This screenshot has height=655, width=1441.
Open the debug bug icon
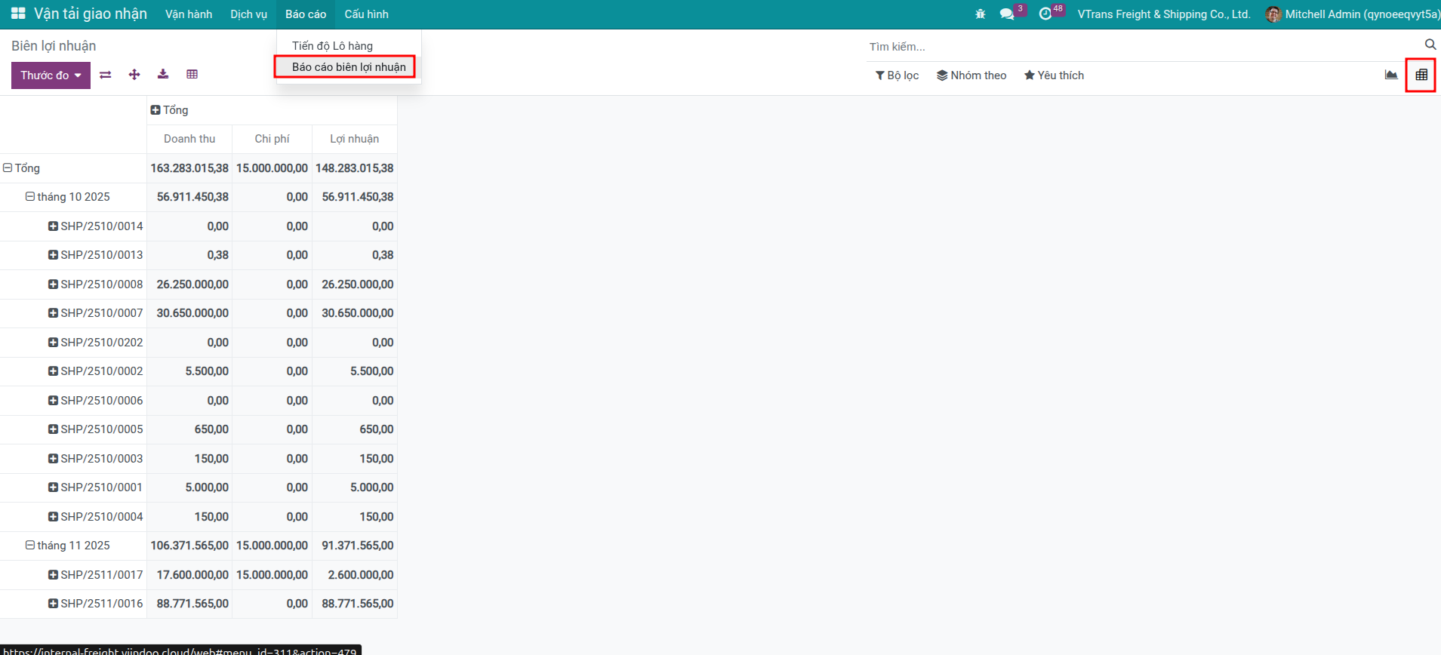(x=980, y=14)
